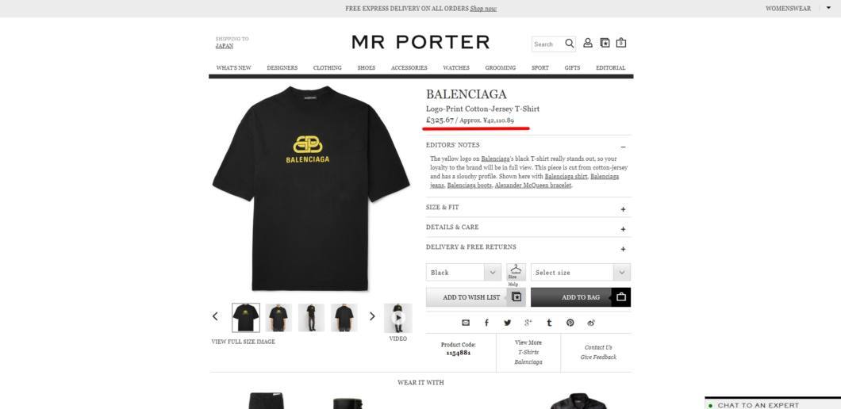Share product via email envelope icon

(466, 323)
